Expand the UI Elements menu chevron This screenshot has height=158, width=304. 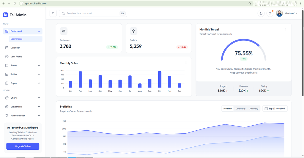pyautogui.click(x=39, y=107)
